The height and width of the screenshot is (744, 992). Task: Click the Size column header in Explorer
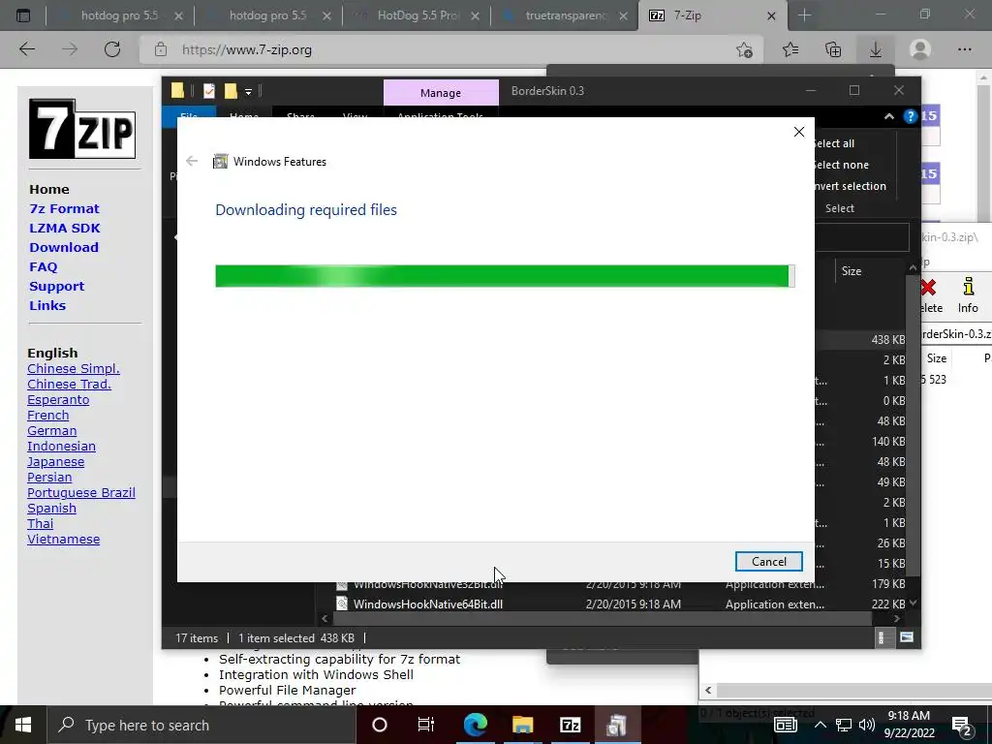[852, 271]
